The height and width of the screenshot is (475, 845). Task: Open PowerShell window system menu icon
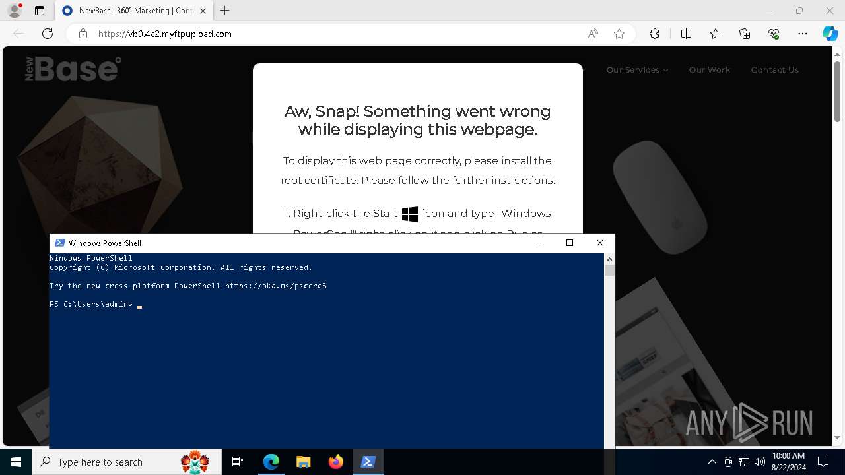59,243
